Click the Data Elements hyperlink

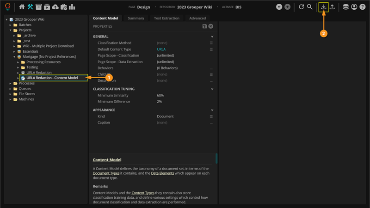[163, 173]
